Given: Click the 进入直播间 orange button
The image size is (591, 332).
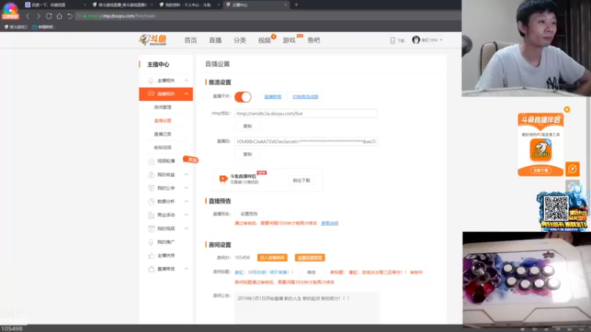Looking at the screenshot, I should 272,257.
